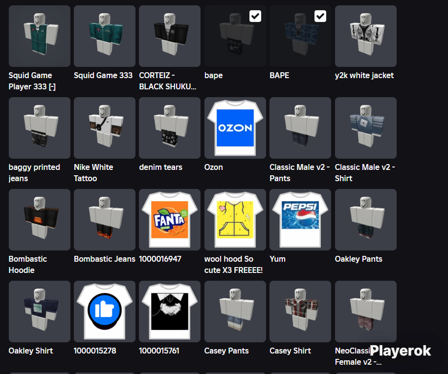Image resolution: width=448 pixels, height=374 pixels.
Task: Select the black 1000015761 t-shirt image
Action: click(x=170, y=312)
